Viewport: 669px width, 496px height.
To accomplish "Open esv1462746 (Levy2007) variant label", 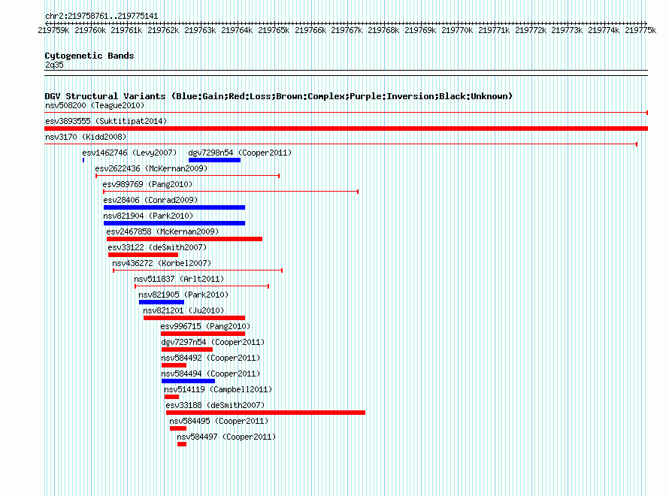I will 129,153.
